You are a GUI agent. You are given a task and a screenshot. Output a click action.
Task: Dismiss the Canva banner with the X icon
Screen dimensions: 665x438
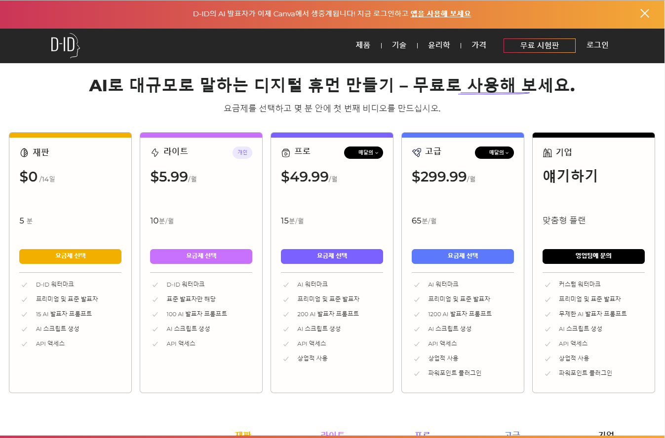coord(645,13)
